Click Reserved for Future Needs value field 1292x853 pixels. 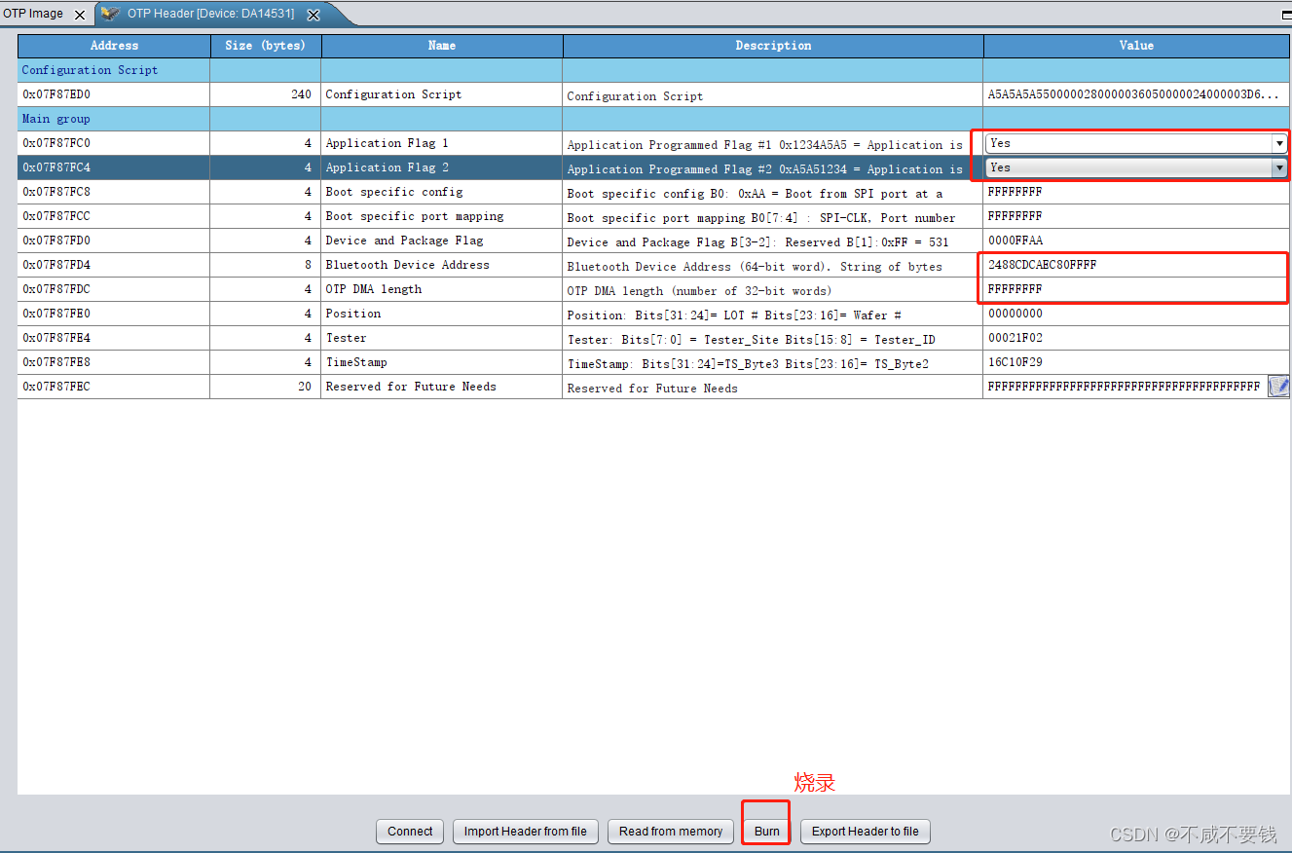click(x=1125, y=387)
